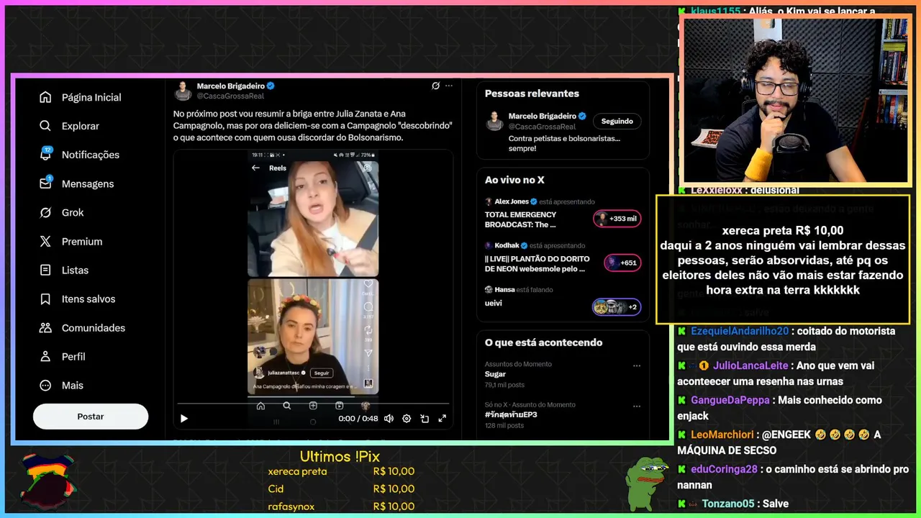Open more options for EP3 hashtag trend

(x=636, y=406)
